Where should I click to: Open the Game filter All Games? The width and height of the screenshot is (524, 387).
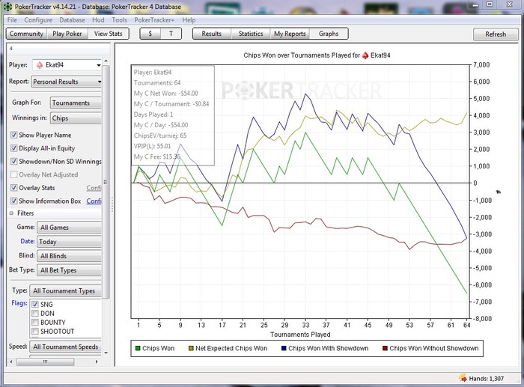[x=69, y=228]
